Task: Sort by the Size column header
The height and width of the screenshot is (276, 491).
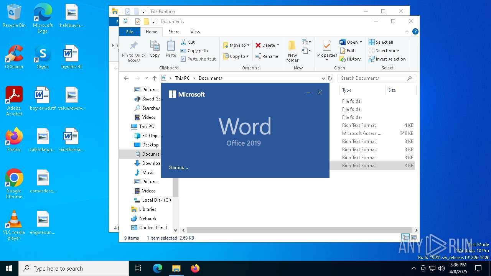Action: (x=400, y=90)
